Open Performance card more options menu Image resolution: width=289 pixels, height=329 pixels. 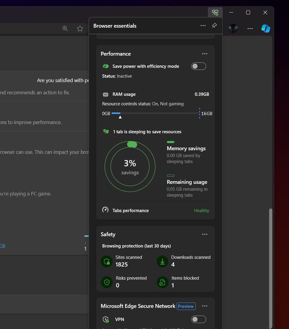click(x=205, y=54)
